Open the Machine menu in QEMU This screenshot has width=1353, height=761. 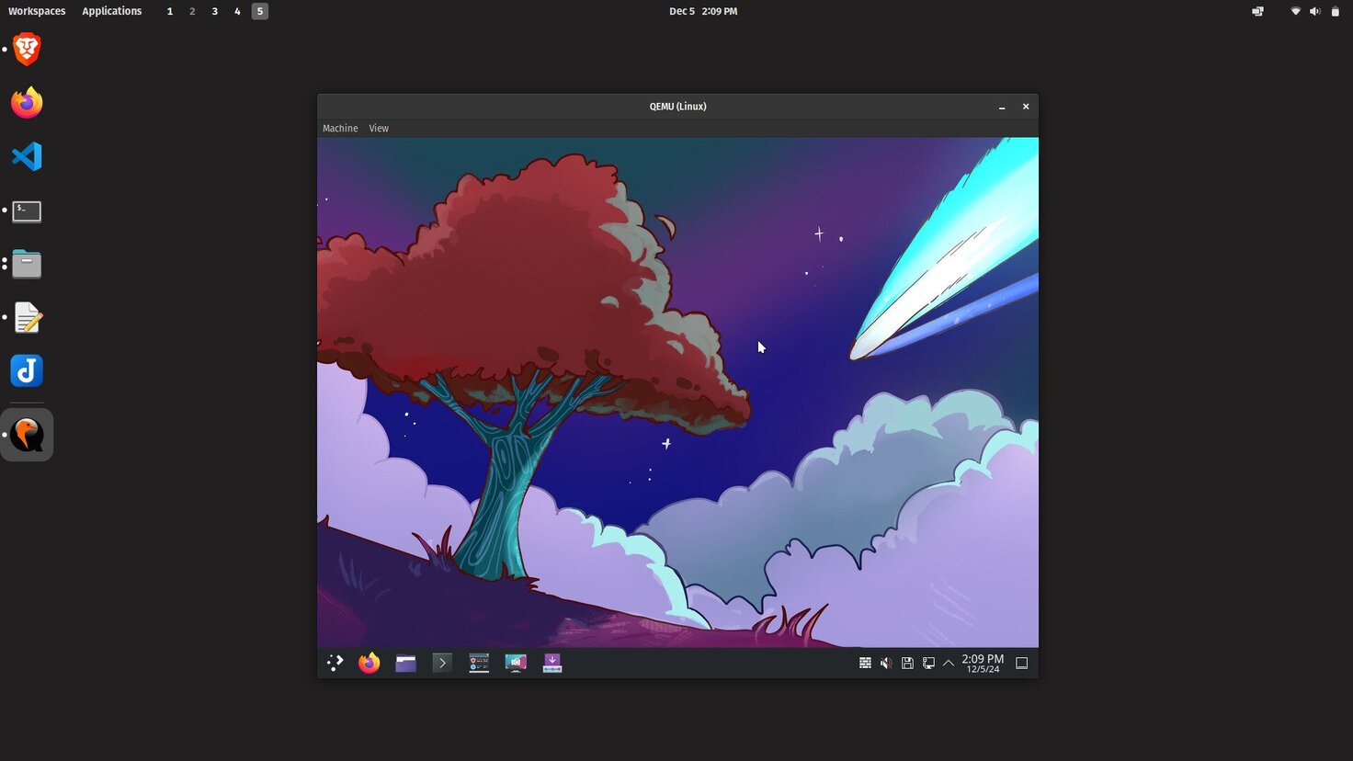340,129
